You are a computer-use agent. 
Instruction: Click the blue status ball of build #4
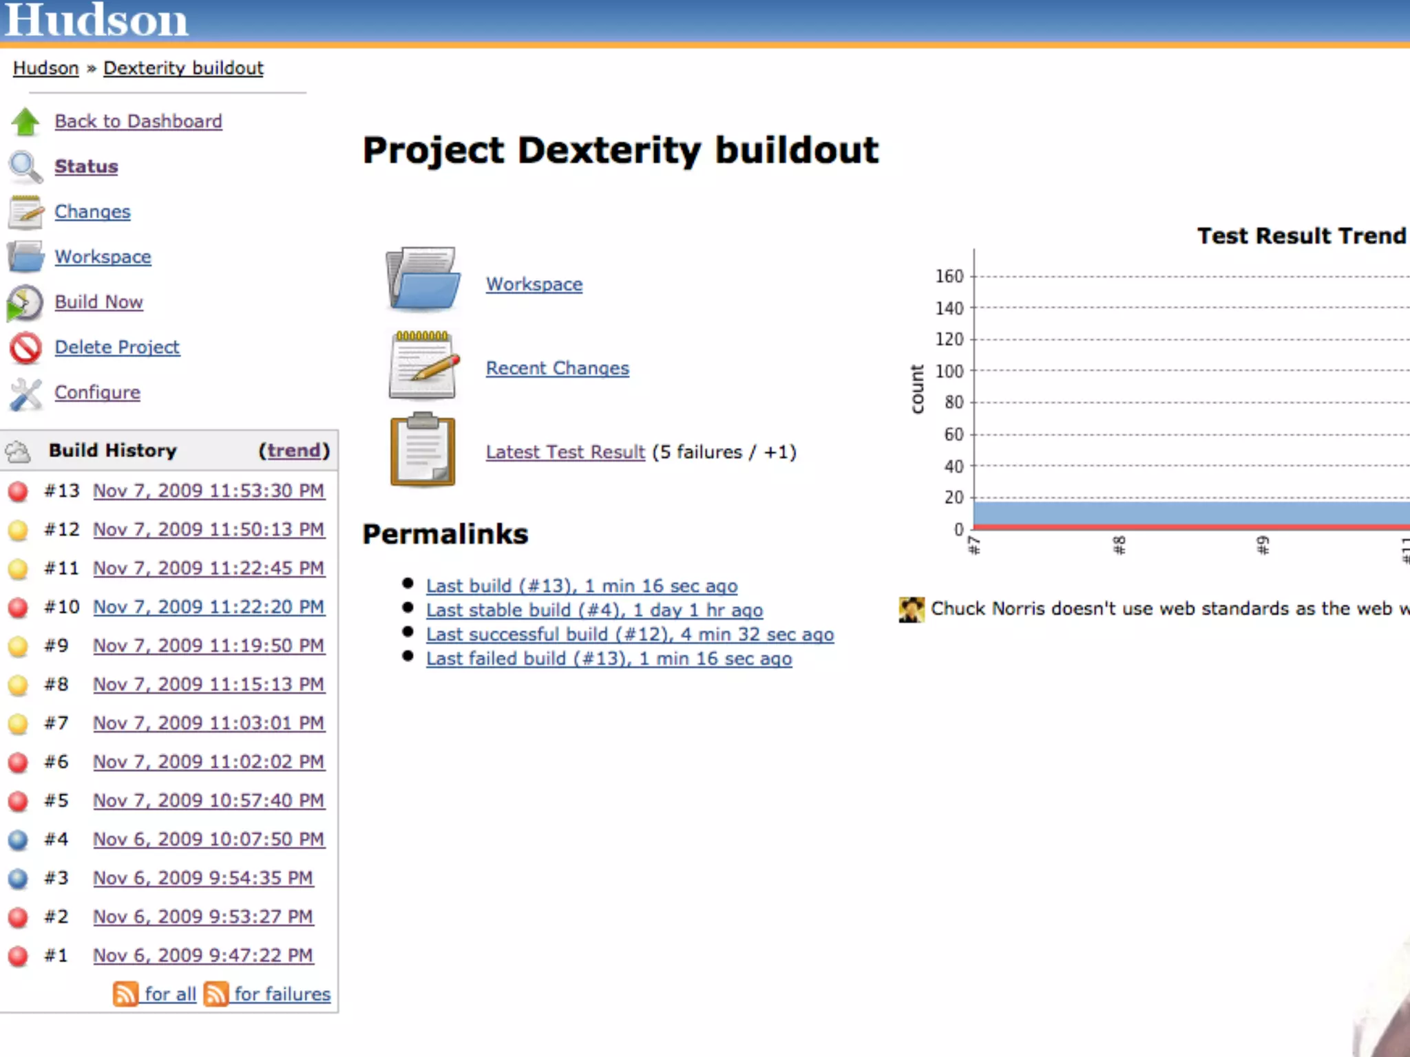(x=18, y=840)
